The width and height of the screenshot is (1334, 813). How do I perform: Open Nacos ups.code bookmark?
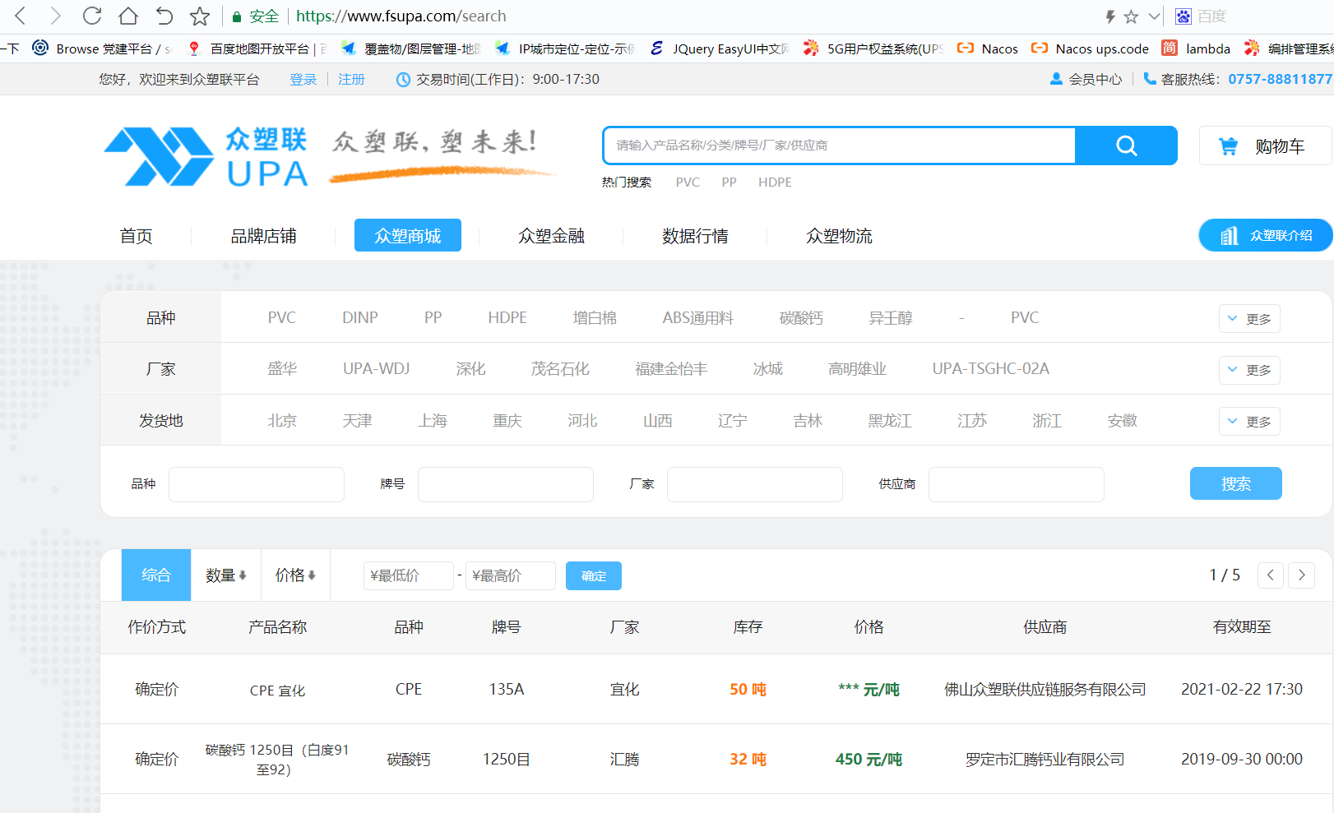click(1090, 49)
